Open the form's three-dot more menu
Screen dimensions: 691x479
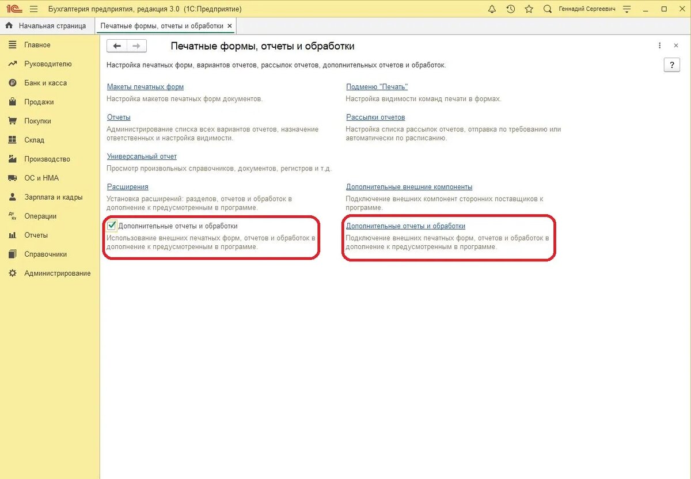(x=660, y=45)
